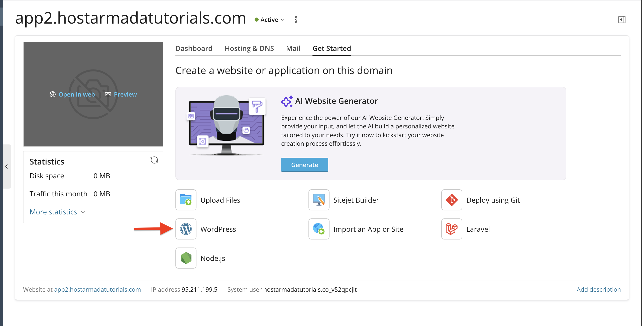Screen dimensions: 642x326
Task: Toggle the right sidebar panel icon
Action: (622, 20)
